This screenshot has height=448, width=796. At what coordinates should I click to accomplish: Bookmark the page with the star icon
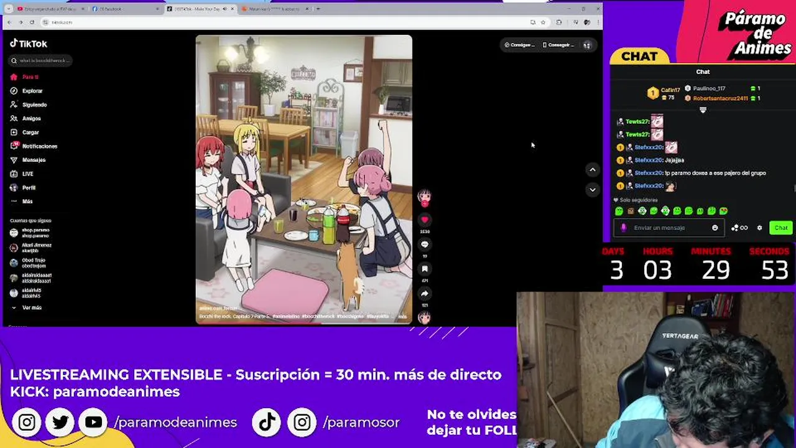543,22
